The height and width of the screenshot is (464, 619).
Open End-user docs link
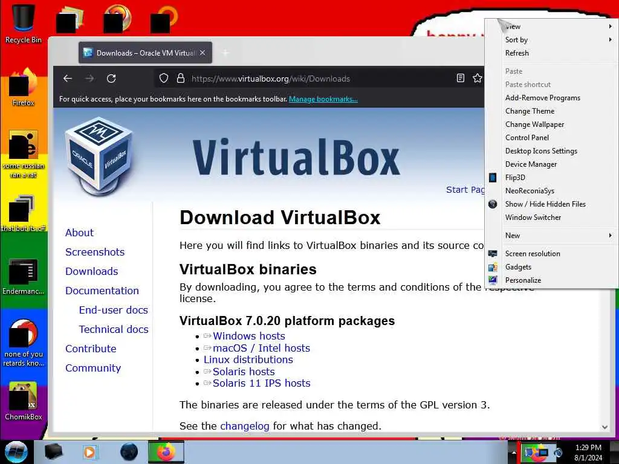[x=113, y=310]
